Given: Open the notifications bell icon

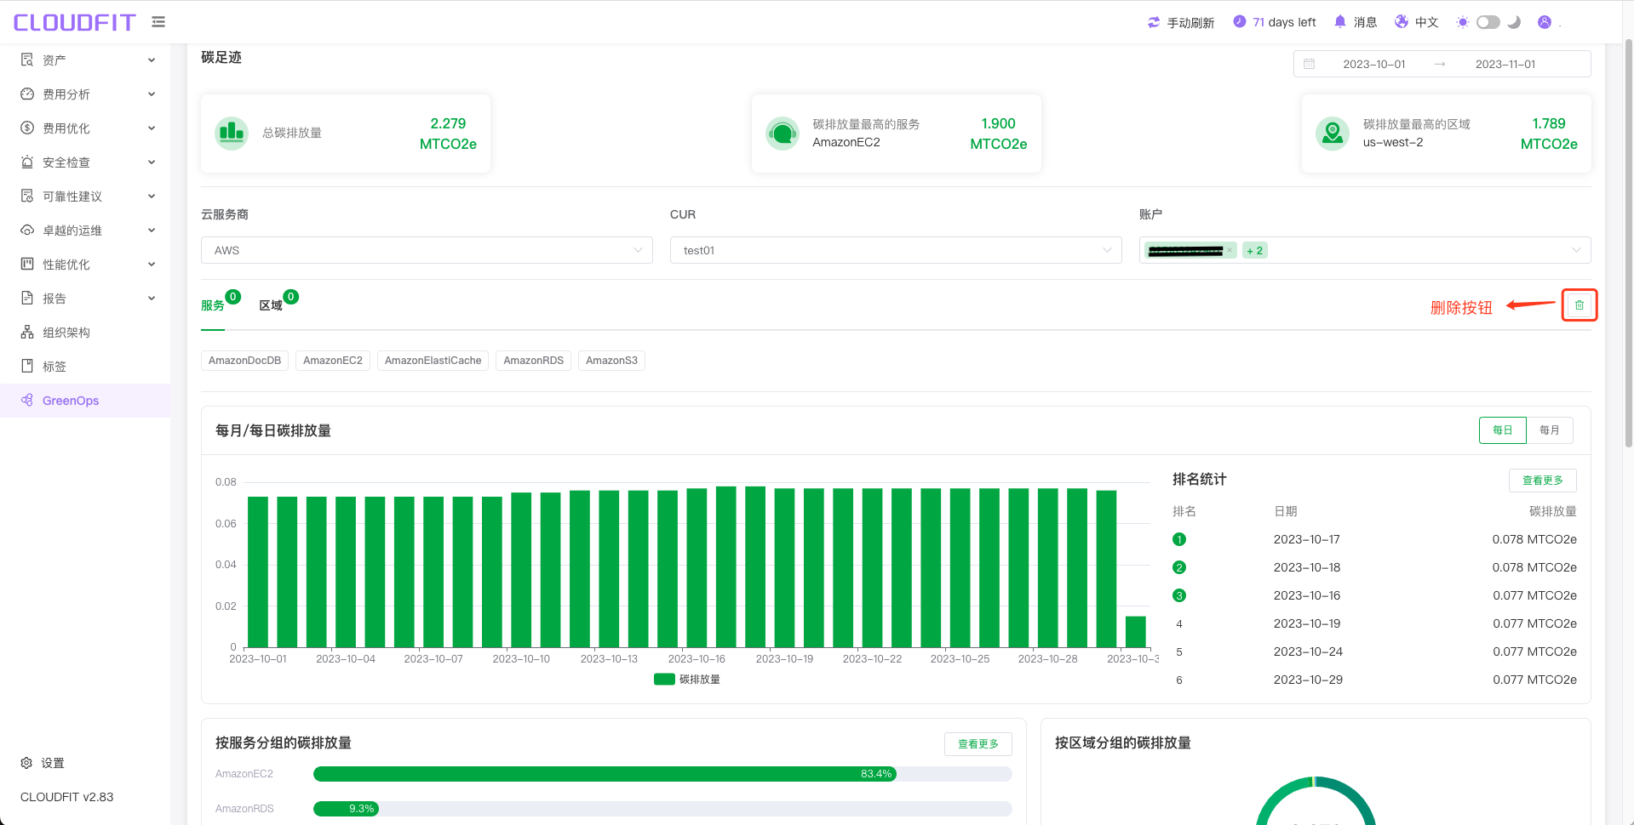Looking at the screenshot, I should pyautogui.click(x=1340, y=21).
